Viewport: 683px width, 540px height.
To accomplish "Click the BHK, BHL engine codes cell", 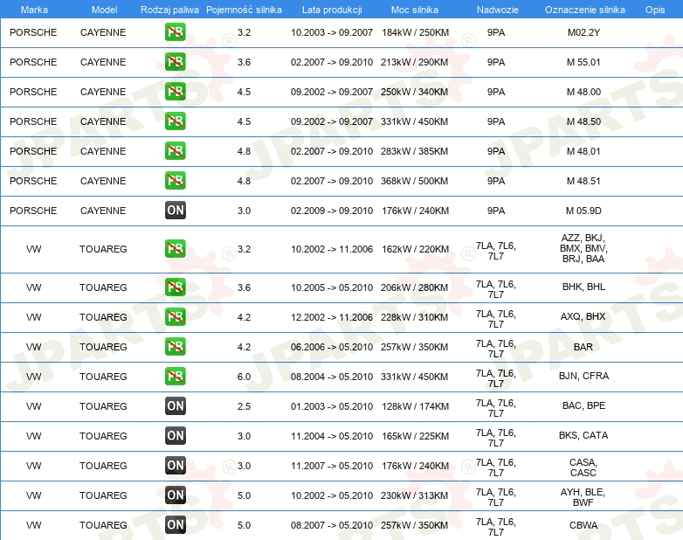I will 583,287.
